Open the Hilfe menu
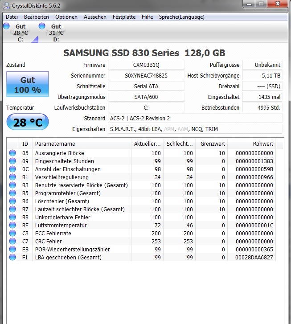The image size is (291, 324). pos(148,17)
